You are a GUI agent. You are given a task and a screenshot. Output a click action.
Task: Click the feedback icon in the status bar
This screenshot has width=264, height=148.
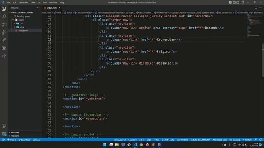[256, 140]
